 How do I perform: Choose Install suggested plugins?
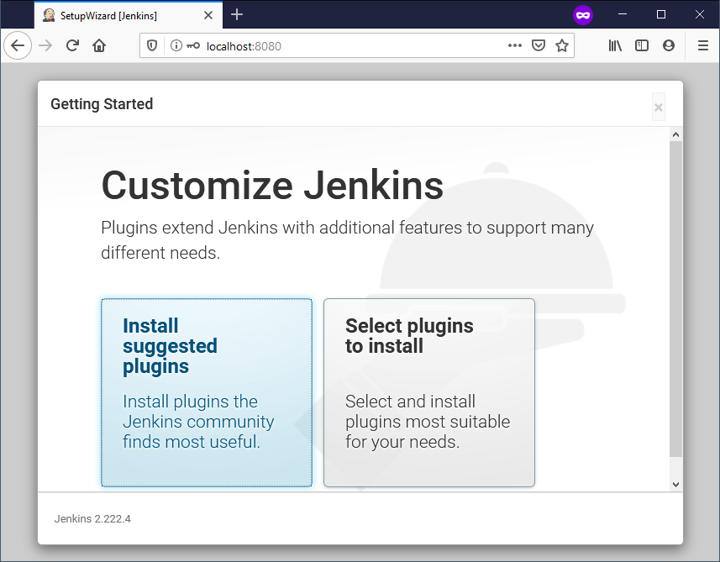click(x=207, y=392)
